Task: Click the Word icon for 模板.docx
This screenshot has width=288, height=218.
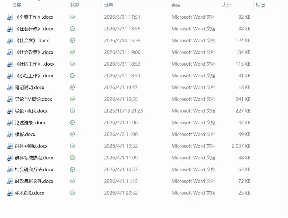Action: [x=10, y=134]
